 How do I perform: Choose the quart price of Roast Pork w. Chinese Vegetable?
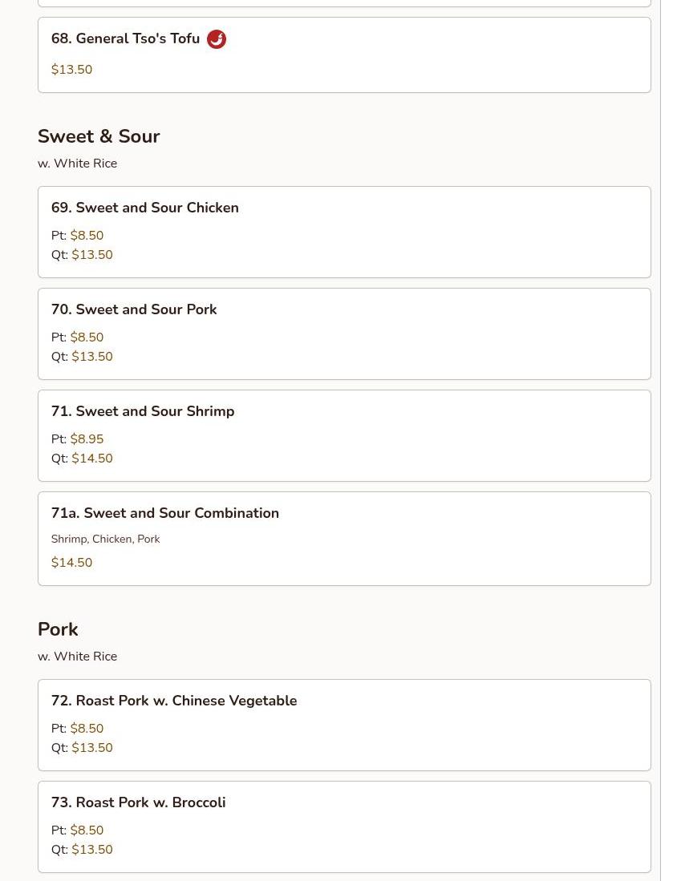tap(92, 748)
